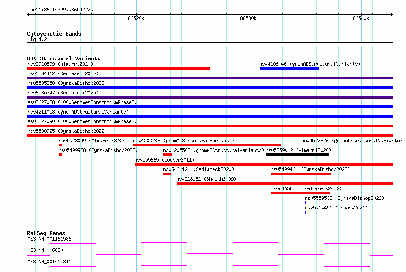The width and height of the screenshot is (406, 272).
Task: Click the right arrow of the ruler
Action: [x=391, y=15]
